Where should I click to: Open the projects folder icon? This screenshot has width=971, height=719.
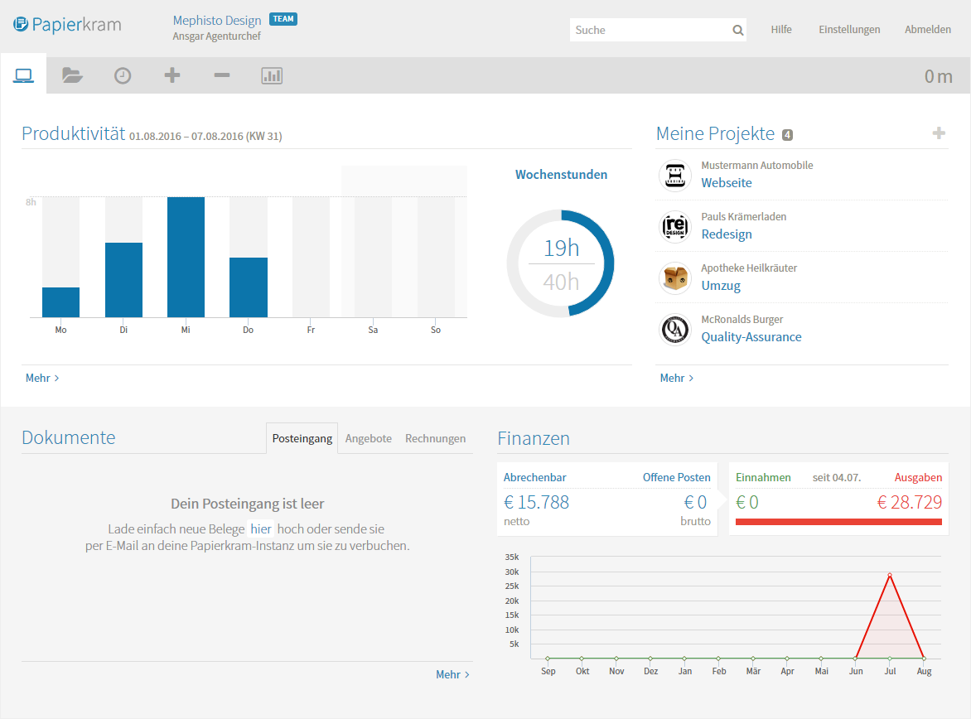tap(72, 75)
